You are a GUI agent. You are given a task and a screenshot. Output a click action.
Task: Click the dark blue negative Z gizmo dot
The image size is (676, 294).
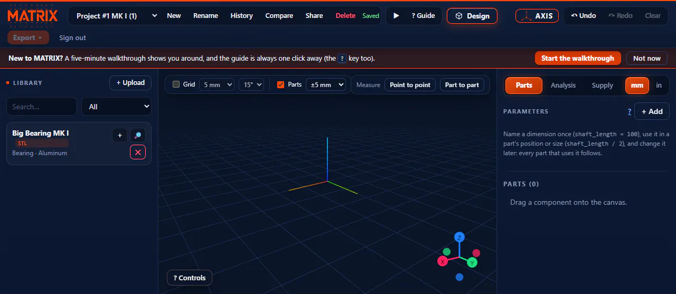pos(459,277)
